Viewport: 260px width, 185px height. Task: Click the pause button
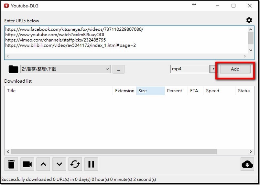click(x=91, y=164)
